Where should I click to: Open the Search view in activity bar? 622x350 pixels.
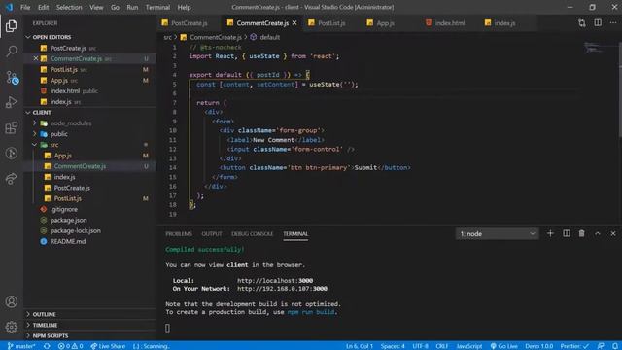[12, 52]
